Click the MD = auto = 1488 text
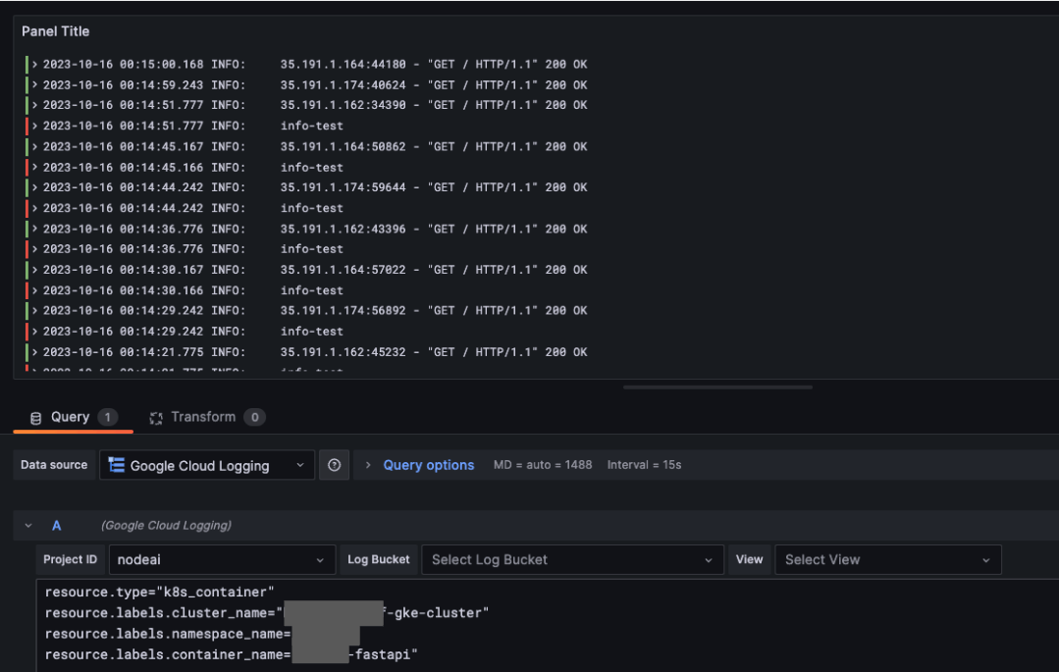Viewport: 1059px width, 672px height. click(543, 465)
